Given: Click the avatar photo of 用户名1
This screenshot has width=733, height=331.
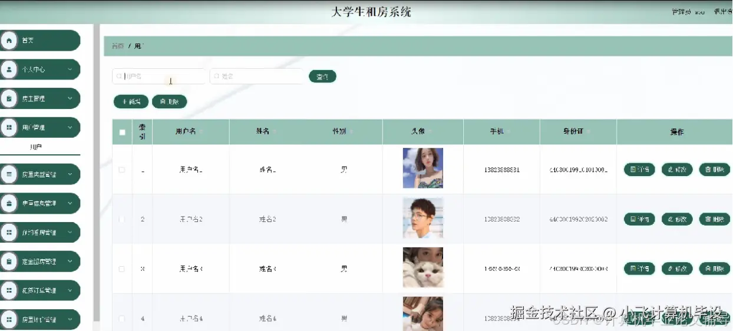Looking at the screenshot, I should [x=423, y=168].
